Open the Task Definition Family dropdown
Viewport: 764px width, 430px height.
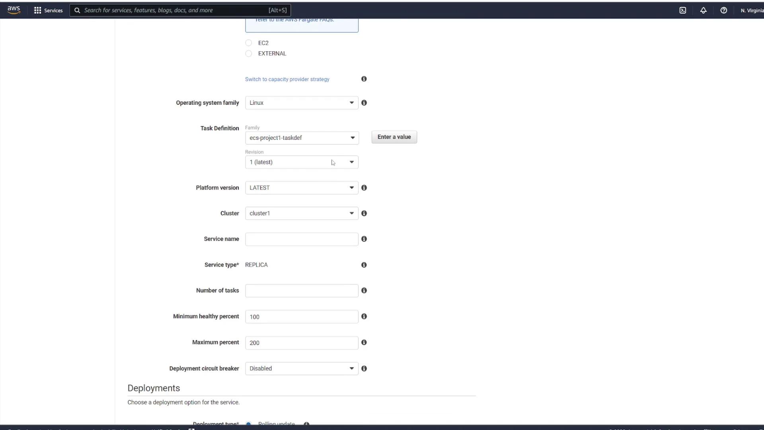(302, 138)
